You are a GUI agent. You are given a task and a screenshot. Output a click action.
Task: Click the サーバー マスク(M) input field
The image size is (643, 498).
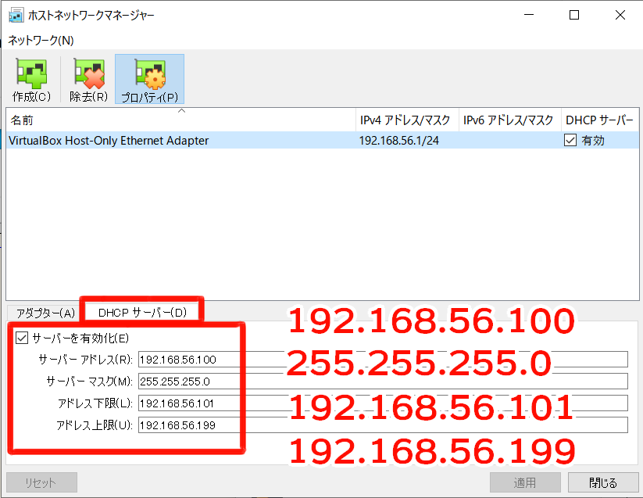[x=383, y=381]
